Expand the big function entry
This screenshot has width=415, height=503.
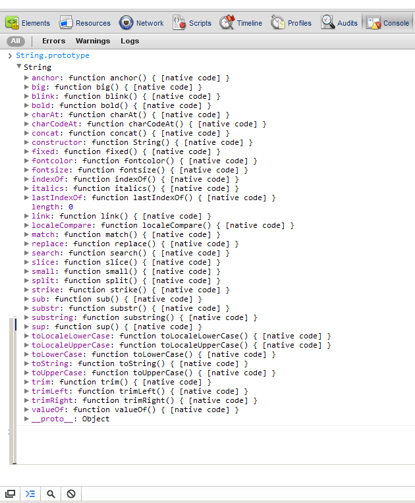click(x=26, y=87)
